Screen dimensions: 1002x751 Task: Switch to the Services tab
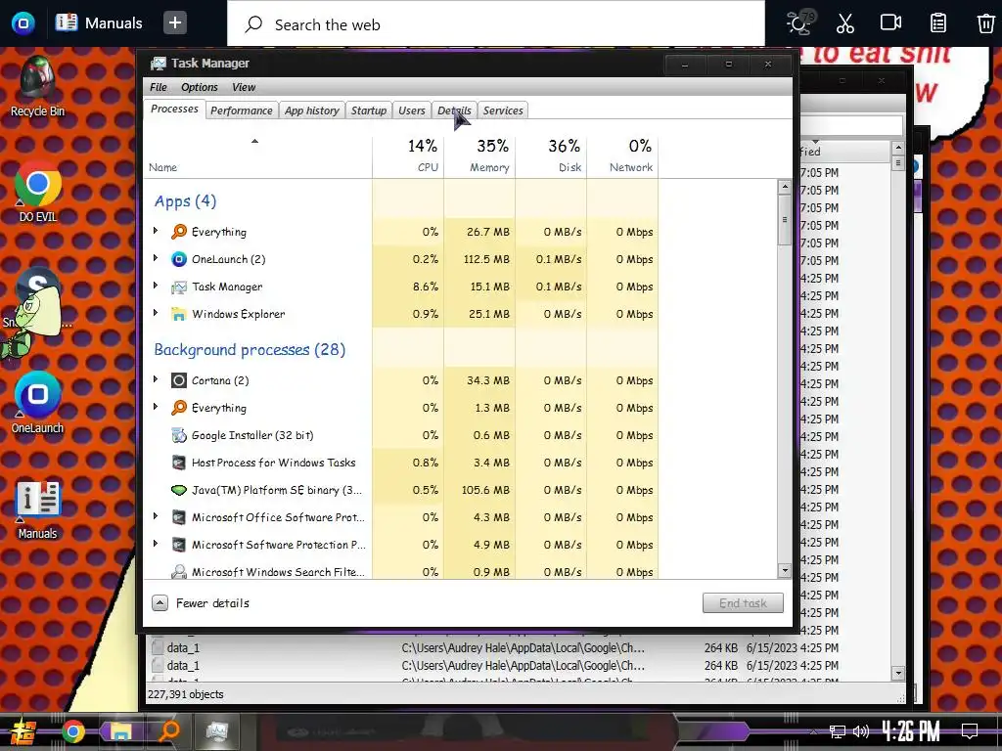(x=503, y=110)
